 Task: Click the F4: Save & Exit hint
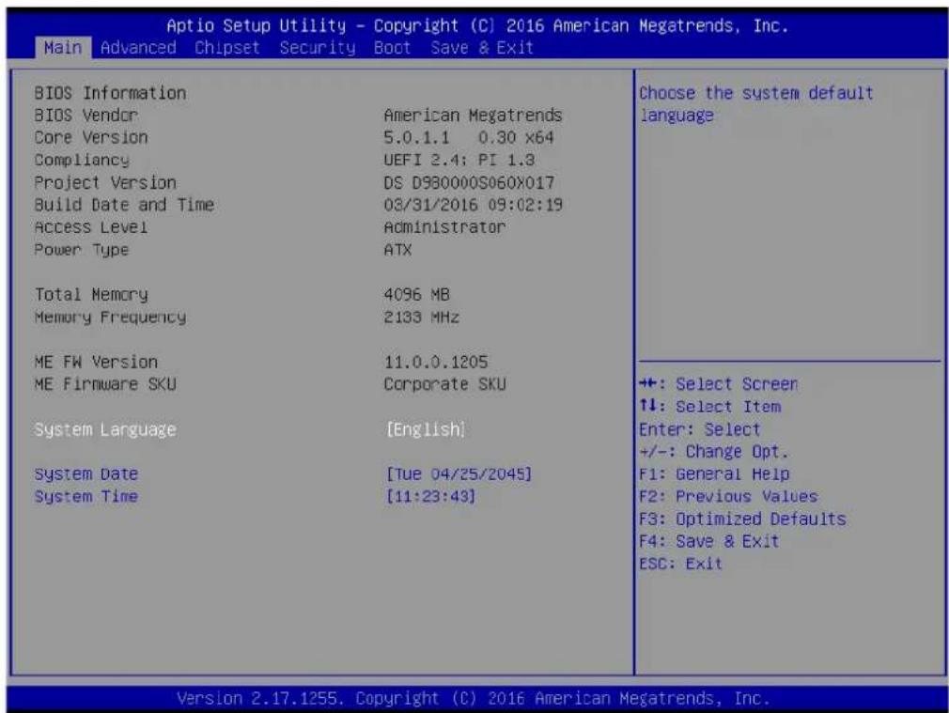pos(709,541)
